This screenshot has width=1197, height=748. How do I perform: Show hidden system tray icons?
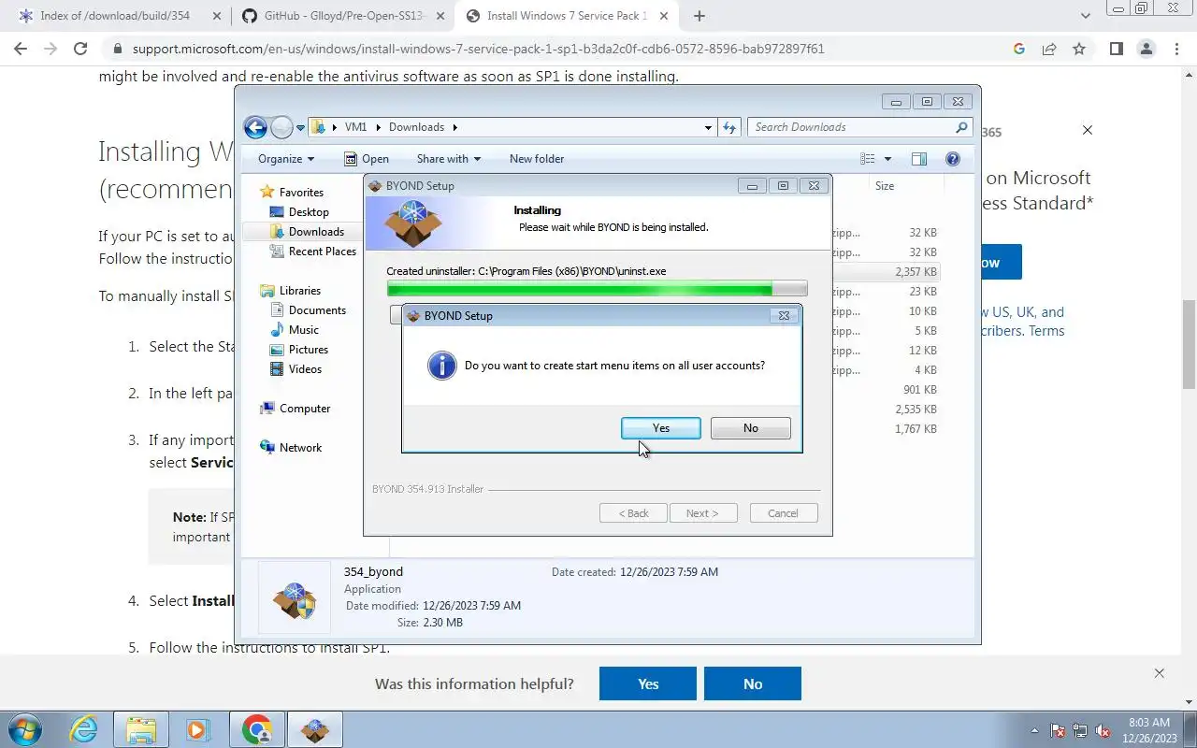click(x=1034, y=730)
